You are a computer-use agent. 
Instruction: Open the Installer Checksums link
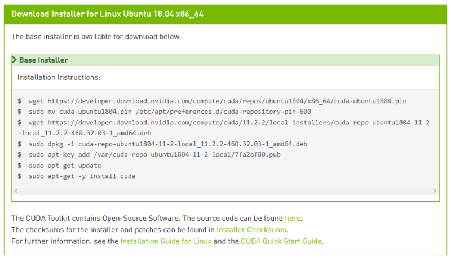pyautogui.click(x=251, y=229)
